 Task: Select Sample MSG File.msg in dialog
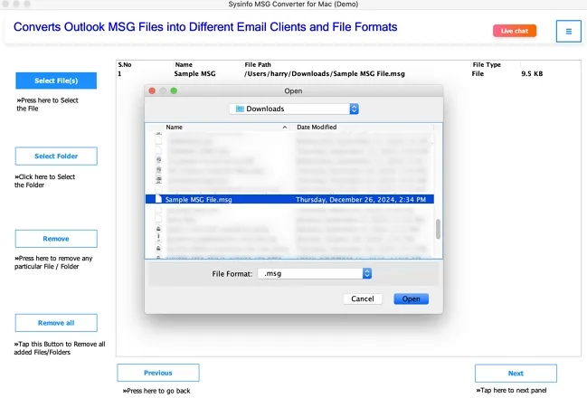pyautogui.click(x=289, y=199)
